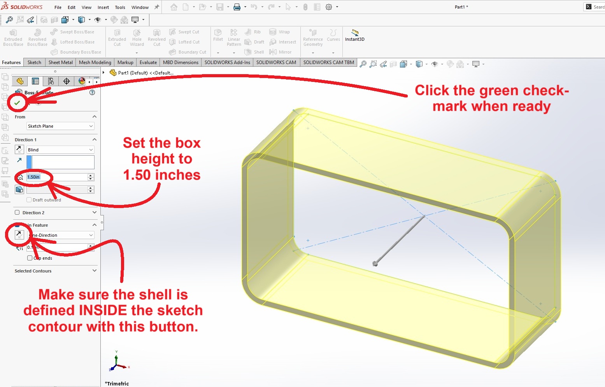The height and width of the screenshot is (387, 605).
Task: Open the Insert menu
Action: [103, 7]
